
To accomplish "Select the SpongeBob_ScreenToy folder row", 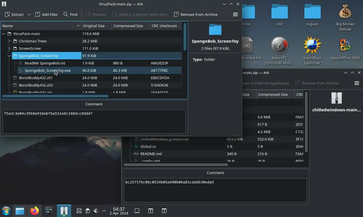I will pyautogui.click(x=91, y=56).
